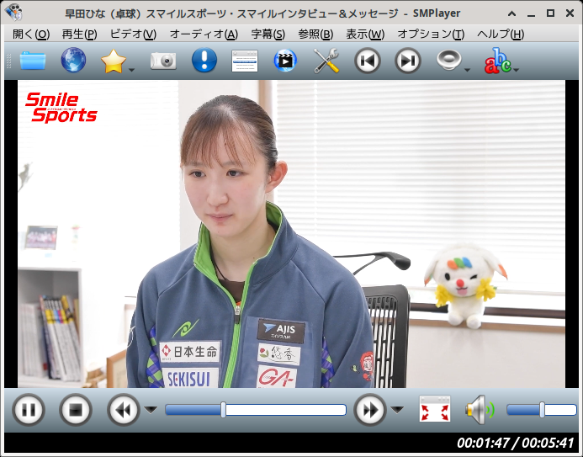
Task: Pause the video playback
Action: (x=29, y=410)
